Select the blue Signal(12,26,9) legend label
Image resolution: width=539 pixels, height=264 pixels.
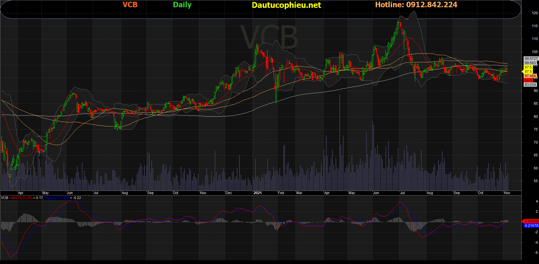[x=57, y=198]
